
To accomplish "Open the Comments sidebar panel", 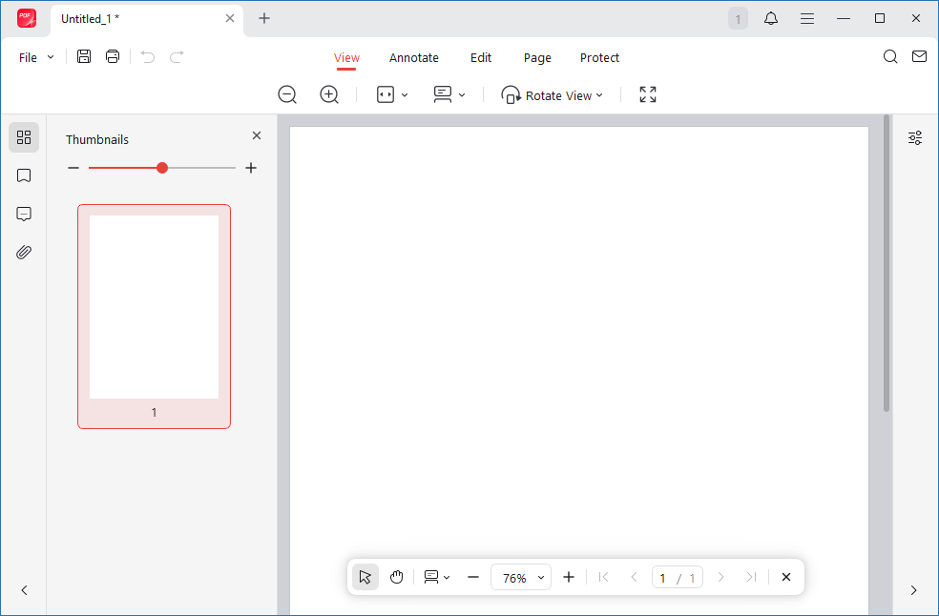I will click(24, 214).
